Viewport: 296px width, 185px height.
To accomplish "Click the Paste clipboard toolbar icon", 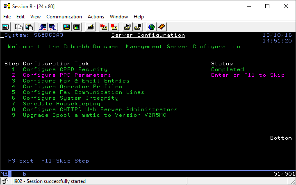I will [x=29, y=27].
